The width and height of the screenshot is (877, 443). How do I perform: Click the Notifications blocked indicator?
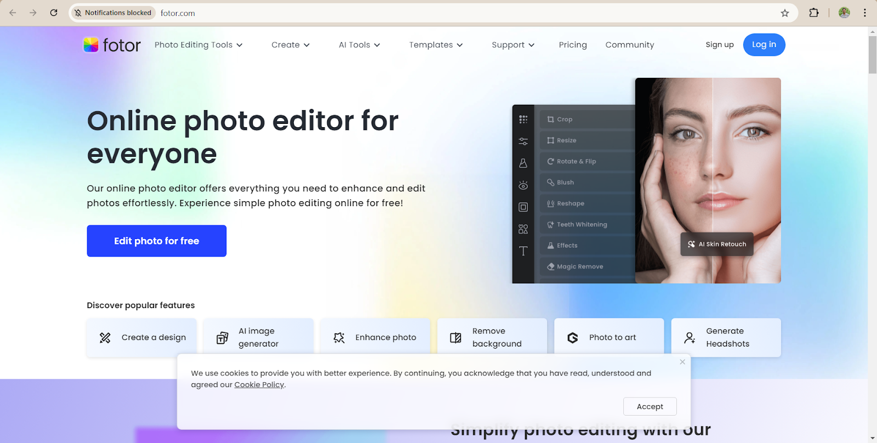113,13
